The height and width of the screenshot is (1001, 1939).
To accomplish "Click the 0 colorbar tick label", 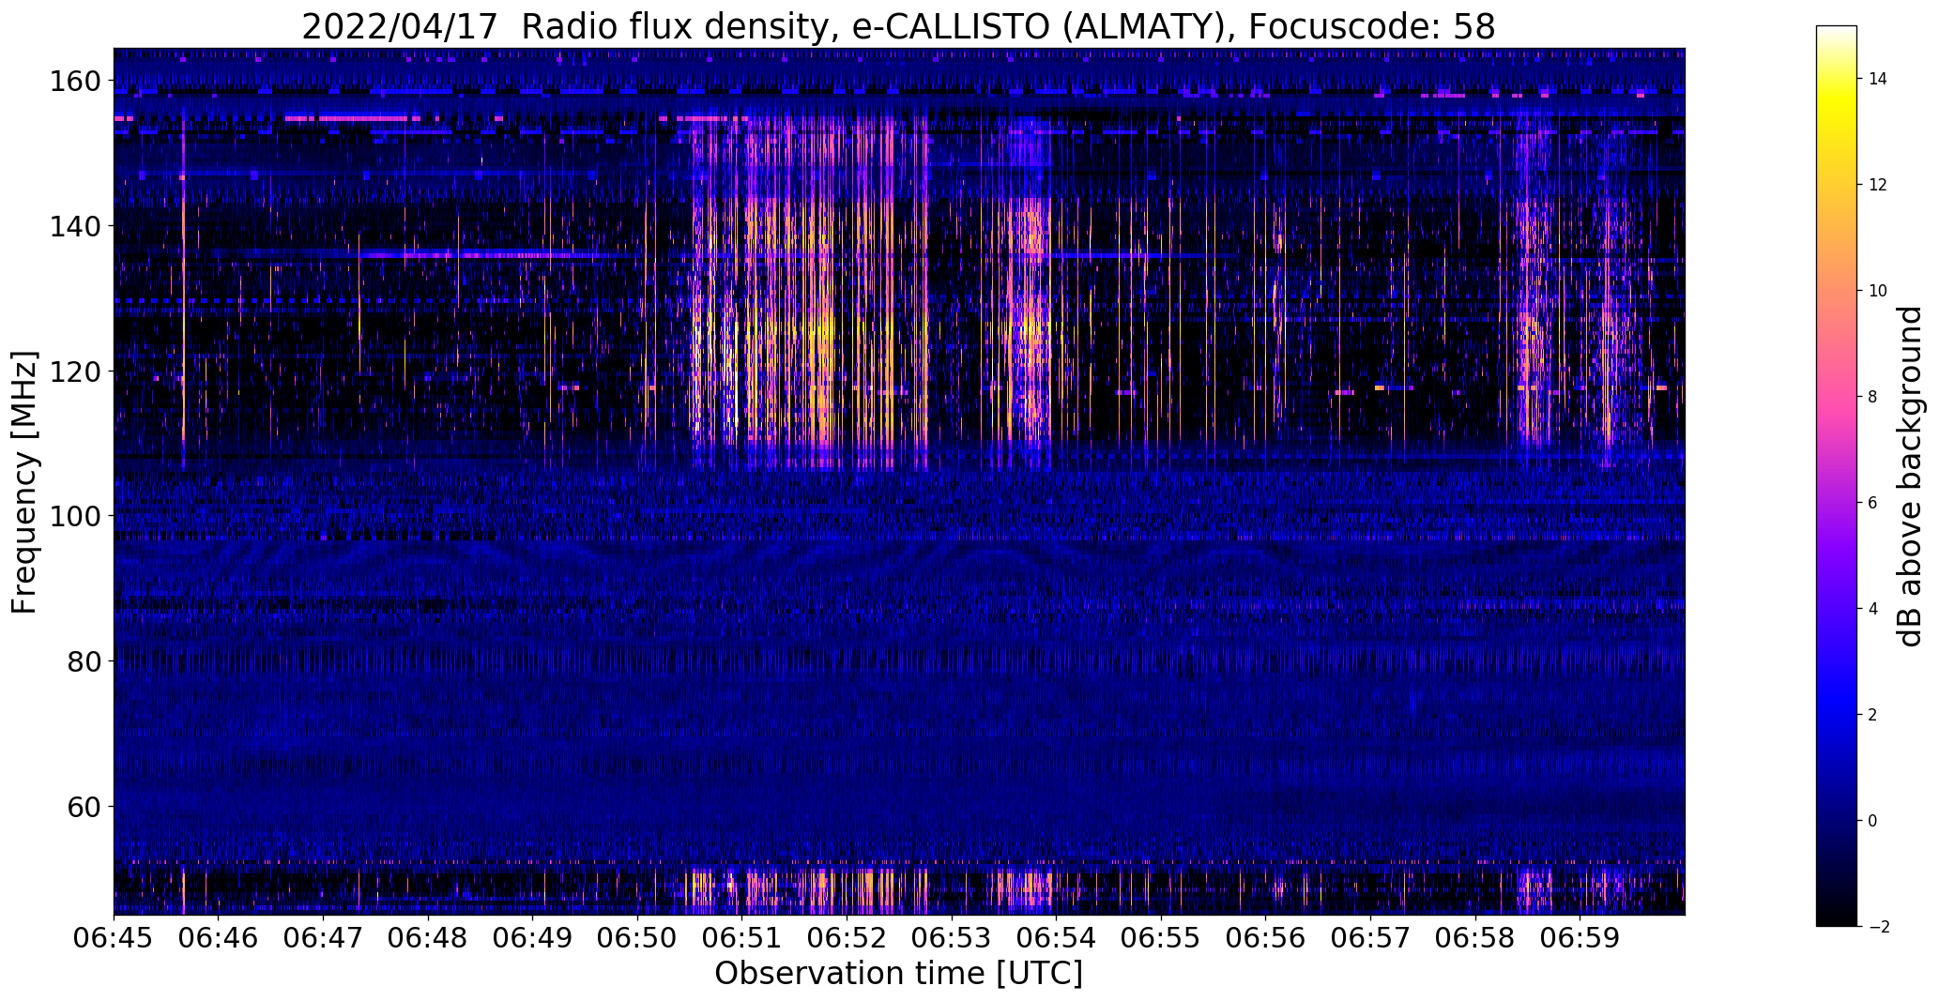I will pos(1872,821).
